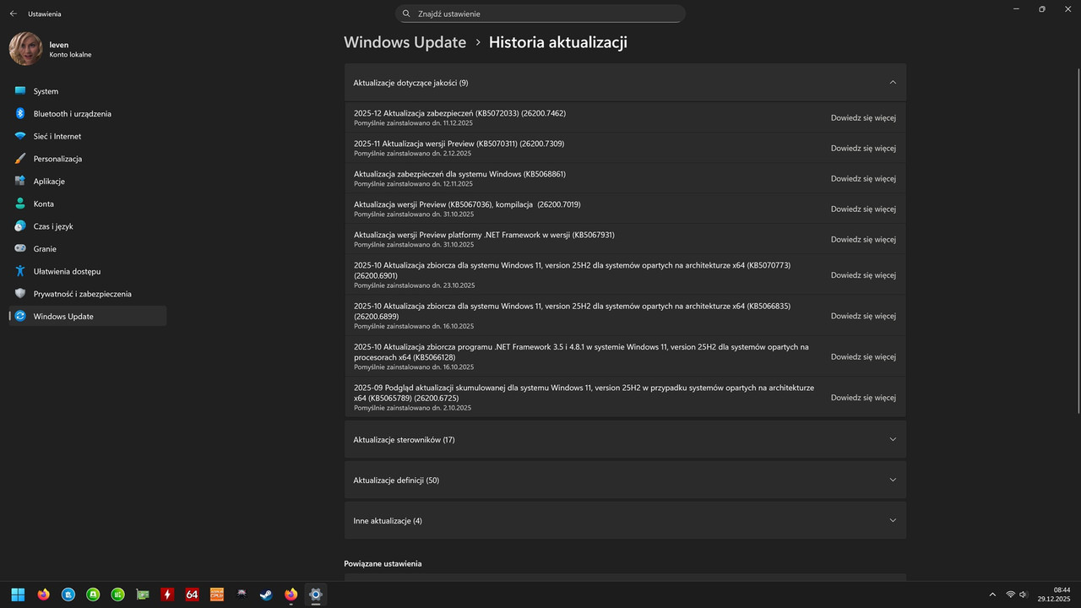The height and width of the screenshot is (608, 1081).
Task: Open the System settings category
Action: pos(88,91)
